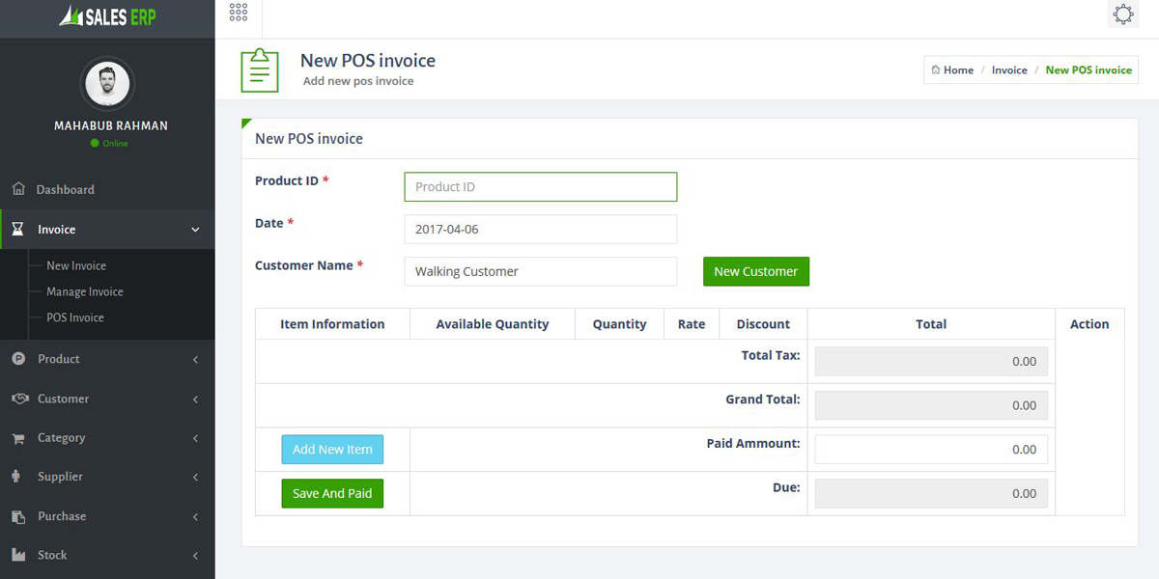Click the Supplier person icon
This screenshot has width=1159, height=579.
(18, 477)
